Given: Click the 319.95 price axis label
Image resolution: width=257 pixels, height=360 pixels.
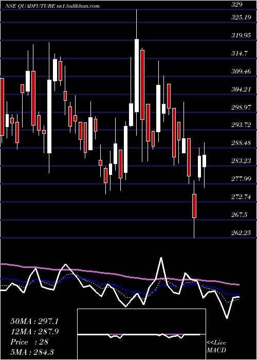Looking at the screenshot, I should tap(241, 35).
